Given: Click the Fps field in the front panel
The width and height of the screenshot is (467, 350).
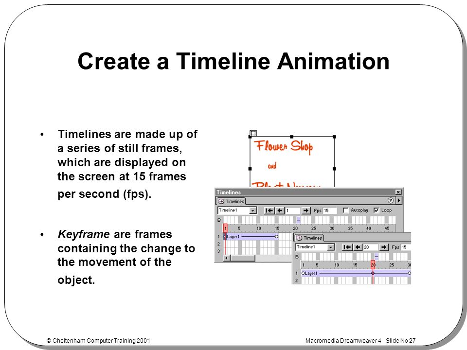Looking at the screenshot, I should (406, 247).
